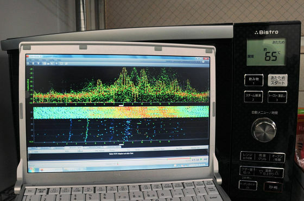Tap the △ temperature up arrow on the microwave

click(x=277, y=173)
